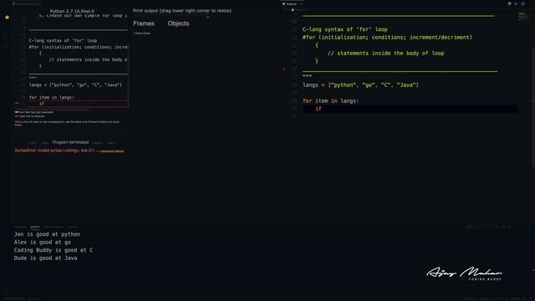Switch to the OUTPUT panel tab
This screenshot has width=535, height=301.
35,227
